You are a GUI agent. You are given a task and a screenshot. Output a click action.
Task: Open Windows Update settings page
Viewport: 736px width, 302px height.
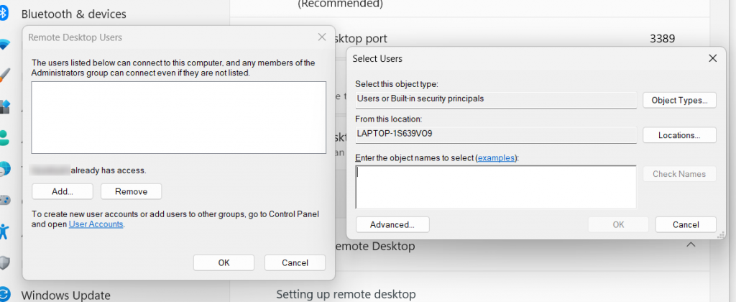pyautogui.click(x=65, y=296)
